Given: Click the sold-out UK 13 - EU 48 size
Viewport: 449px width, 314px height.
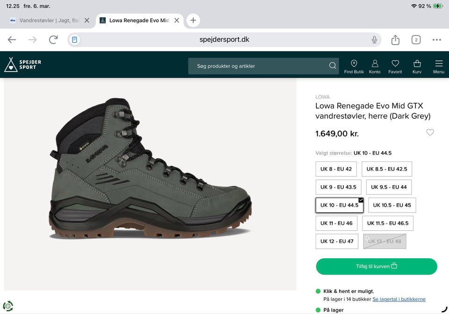Looking at the screenshot, I should point(384,241).
